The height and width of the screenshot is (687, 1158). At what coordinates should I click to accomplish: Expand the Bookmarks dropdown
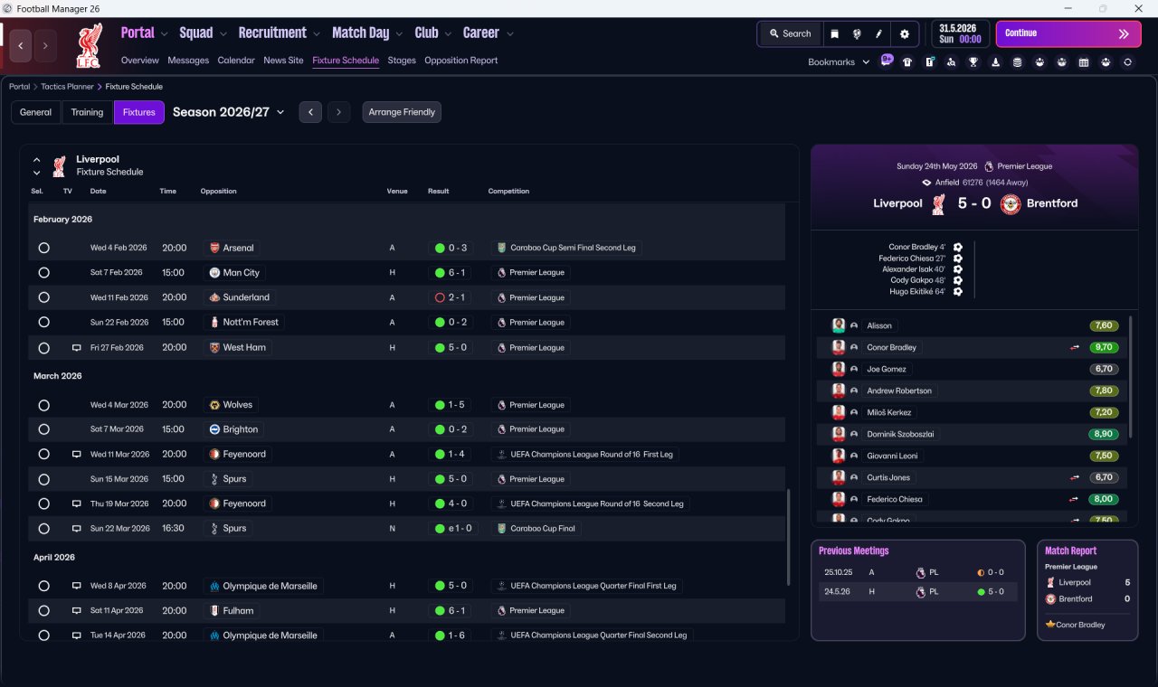click(839, 62)
